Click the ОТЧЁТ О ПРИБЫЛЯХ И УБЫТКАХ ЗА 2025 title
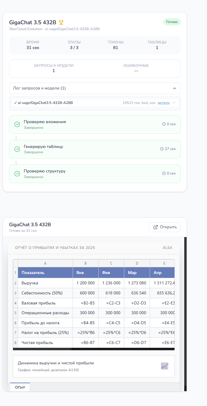This screenshot has height=406, width=207. [x=55, y=248]
